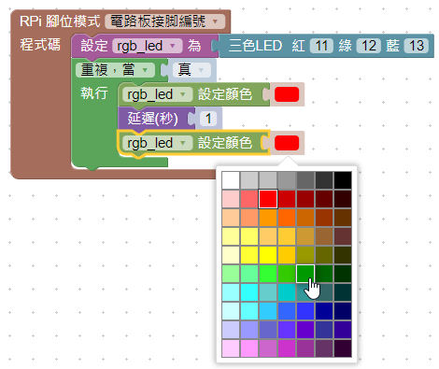Viewport: 439px width, 369px height.
Task: Select the 延遲(秒) delay block
Action: point(152,119)
